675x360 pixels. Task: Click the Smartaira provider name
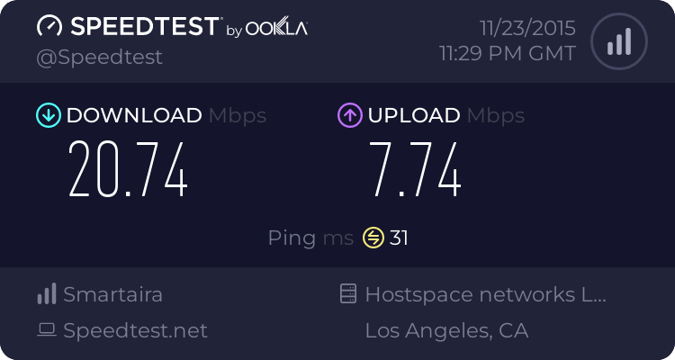click(112, 294)
